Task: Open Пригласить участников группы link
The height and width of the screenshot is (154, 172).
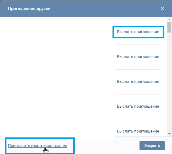Action: (37, 146)
